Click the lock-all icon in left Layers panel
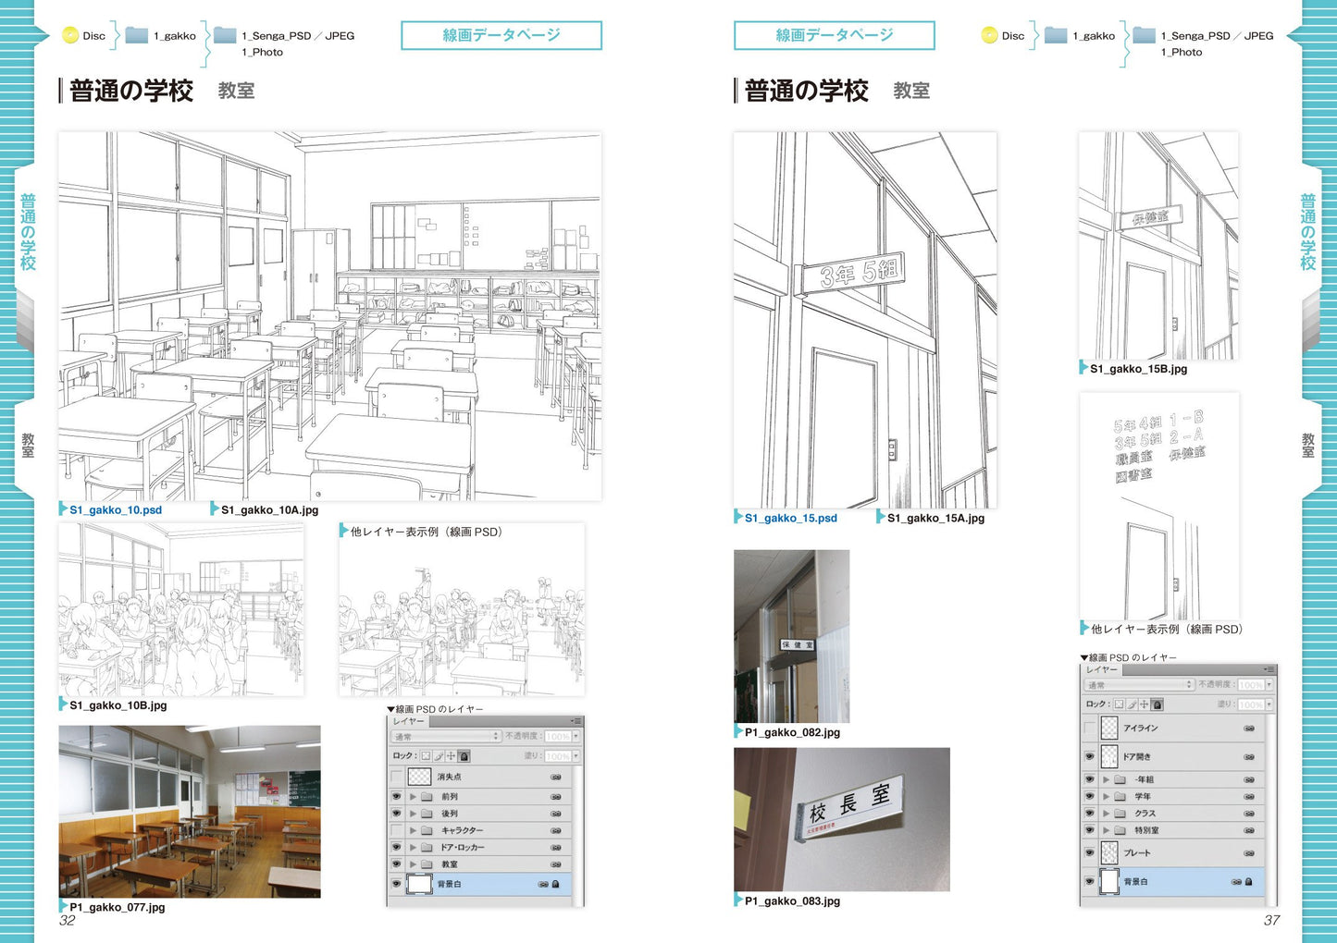 (x=464, y=756)
